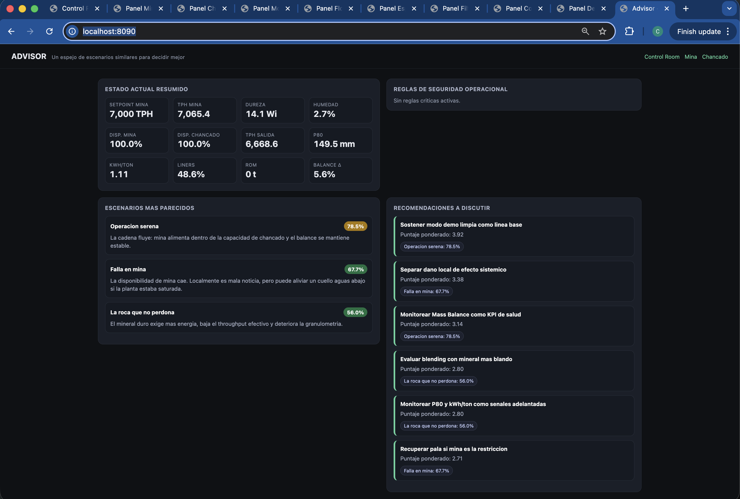Select La roca que no perdona scenario
The image size is (740, 499).
239,318
